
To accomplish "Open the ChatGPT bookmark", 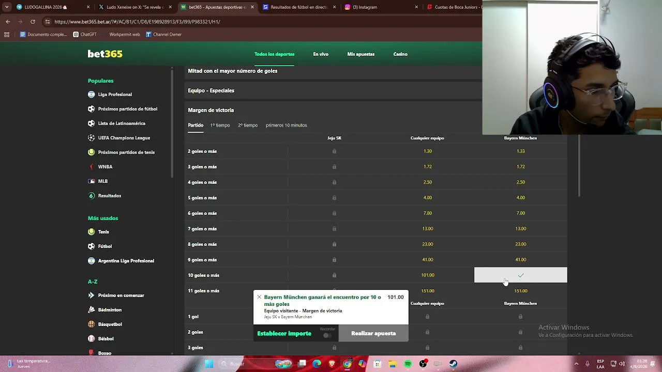I will tap(85, 35).
